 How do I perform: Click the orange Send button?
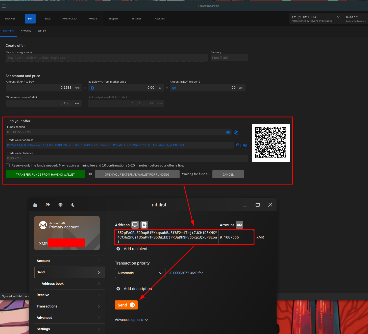tap(126, 305)
